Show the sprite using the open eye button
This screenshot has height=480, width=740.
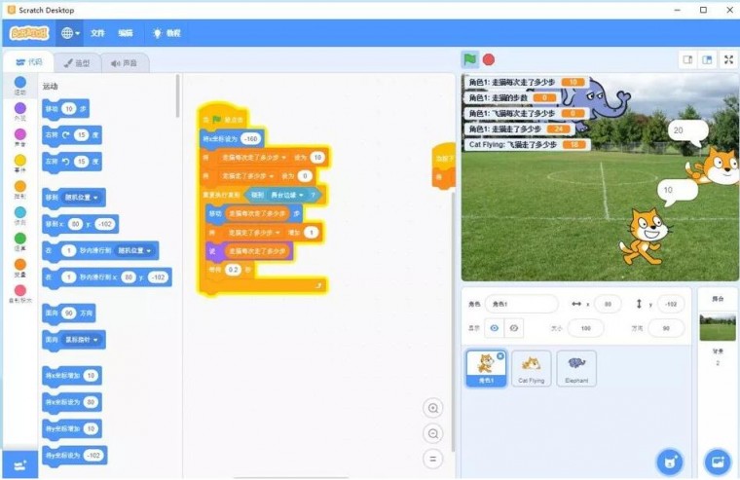(x=494, y=328)
